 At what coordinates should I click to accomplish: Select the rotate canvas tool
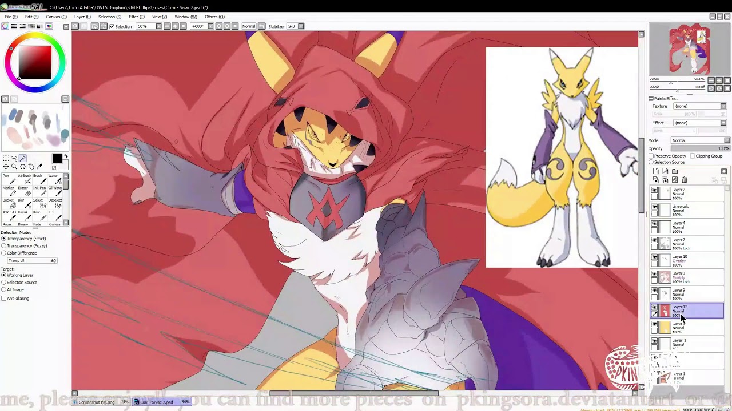(23, 167)
